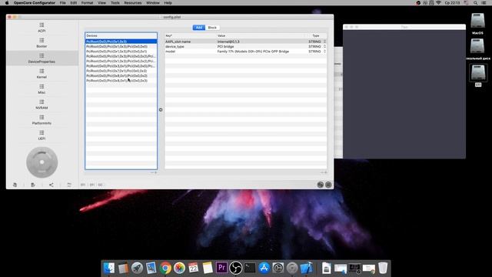
Task: Open Notification Center icon in menu bar
Action: point(484,3)
